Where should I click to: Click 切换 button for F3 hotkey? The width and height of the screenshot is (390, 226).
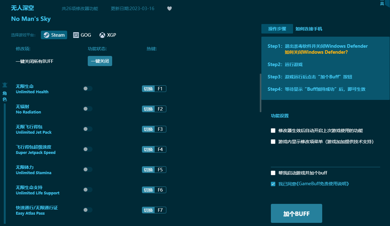click(x=148, y=129)
